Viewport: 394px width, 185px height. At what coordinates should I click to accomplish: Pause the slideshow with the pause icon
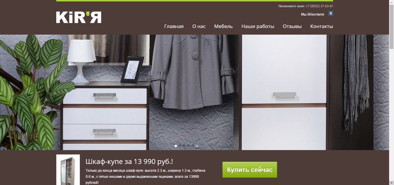pyautogui.click(x=197, y=146)
